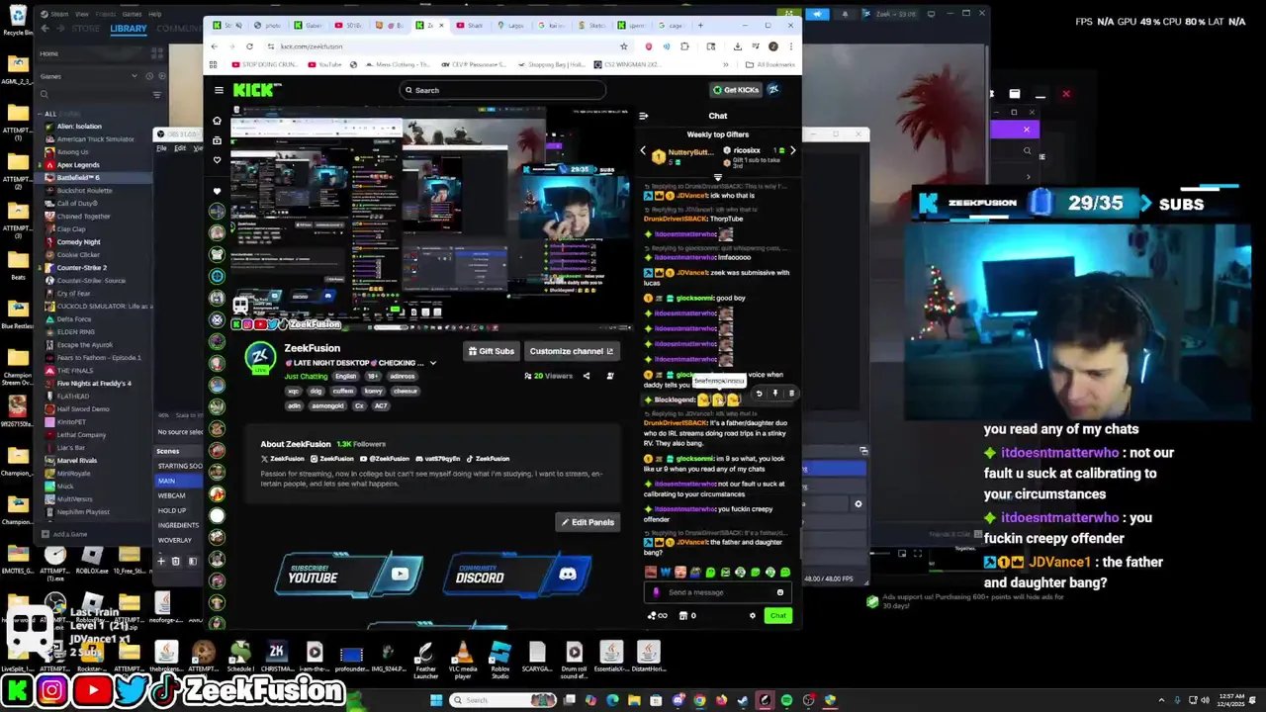The height and width of the screenshot is (712, 1266).
Task: Bookmark this page star icon
Action: [623, 46]
